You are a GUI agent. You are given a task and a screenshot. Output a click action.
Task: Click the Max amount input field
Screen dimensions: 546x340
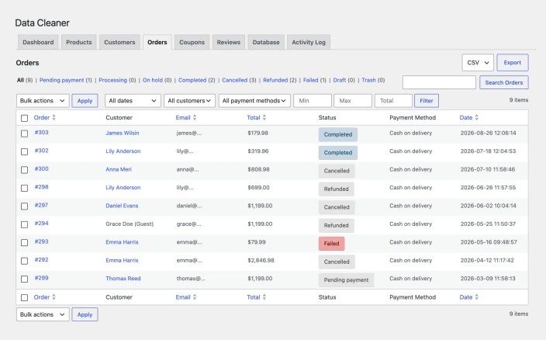tap(353, 101)
